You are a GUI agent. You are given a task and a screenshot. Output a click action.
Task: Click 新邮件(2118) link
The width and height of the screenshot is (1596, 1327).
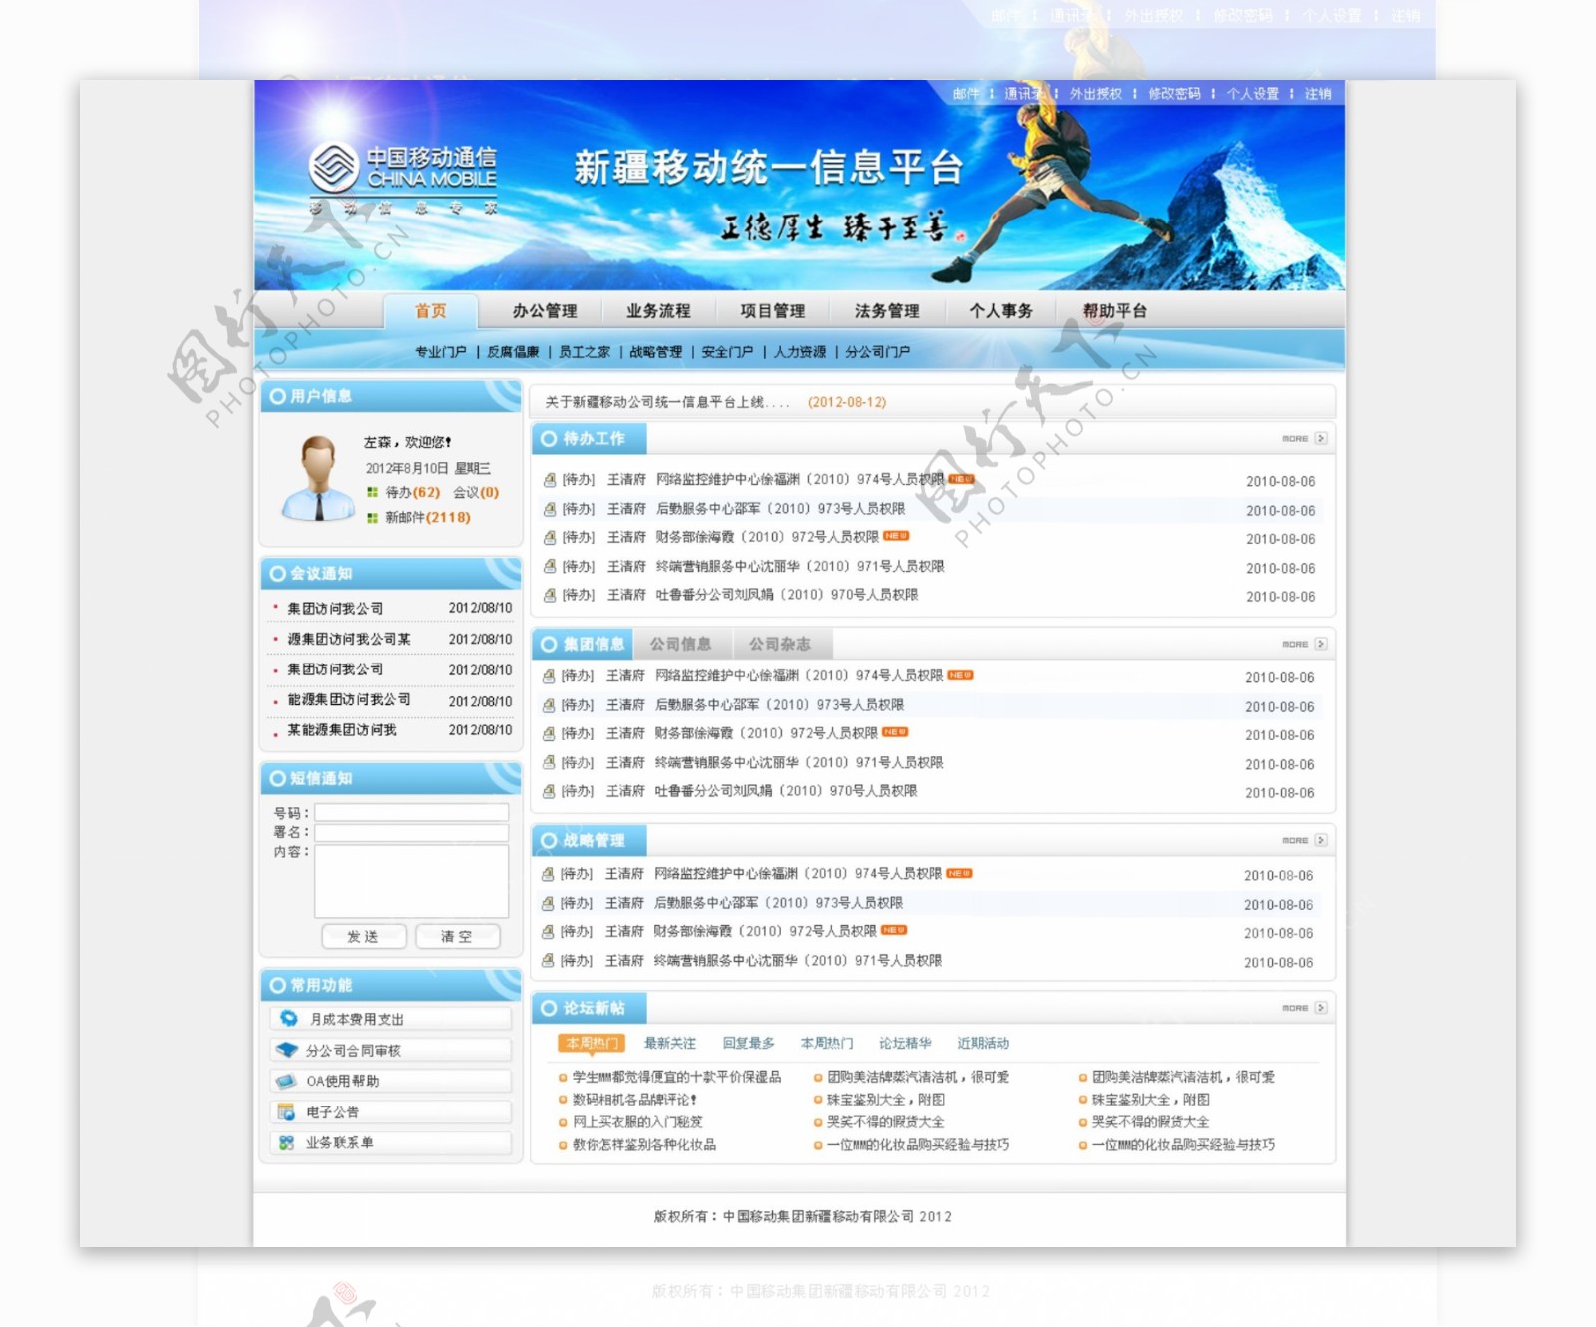(428, 517)
